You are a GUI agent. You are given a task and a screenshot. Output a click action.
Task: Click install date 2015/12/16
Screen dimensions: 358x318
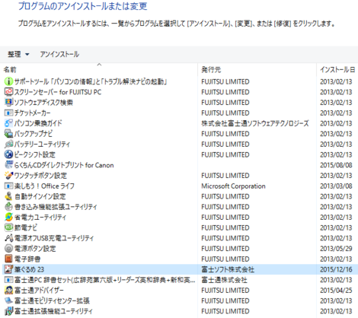(336, 269)
